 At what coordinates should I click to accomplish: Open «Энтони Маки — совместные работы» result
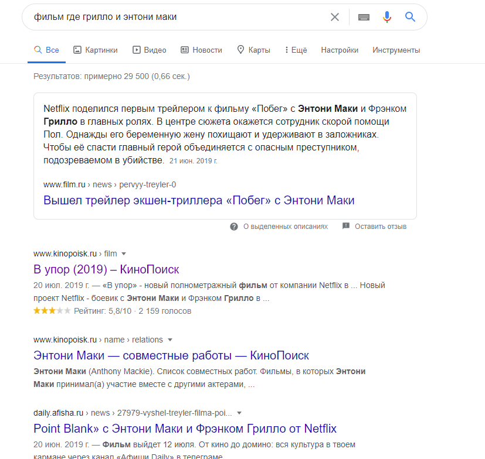pyautogui.click(x=171, y=355)
